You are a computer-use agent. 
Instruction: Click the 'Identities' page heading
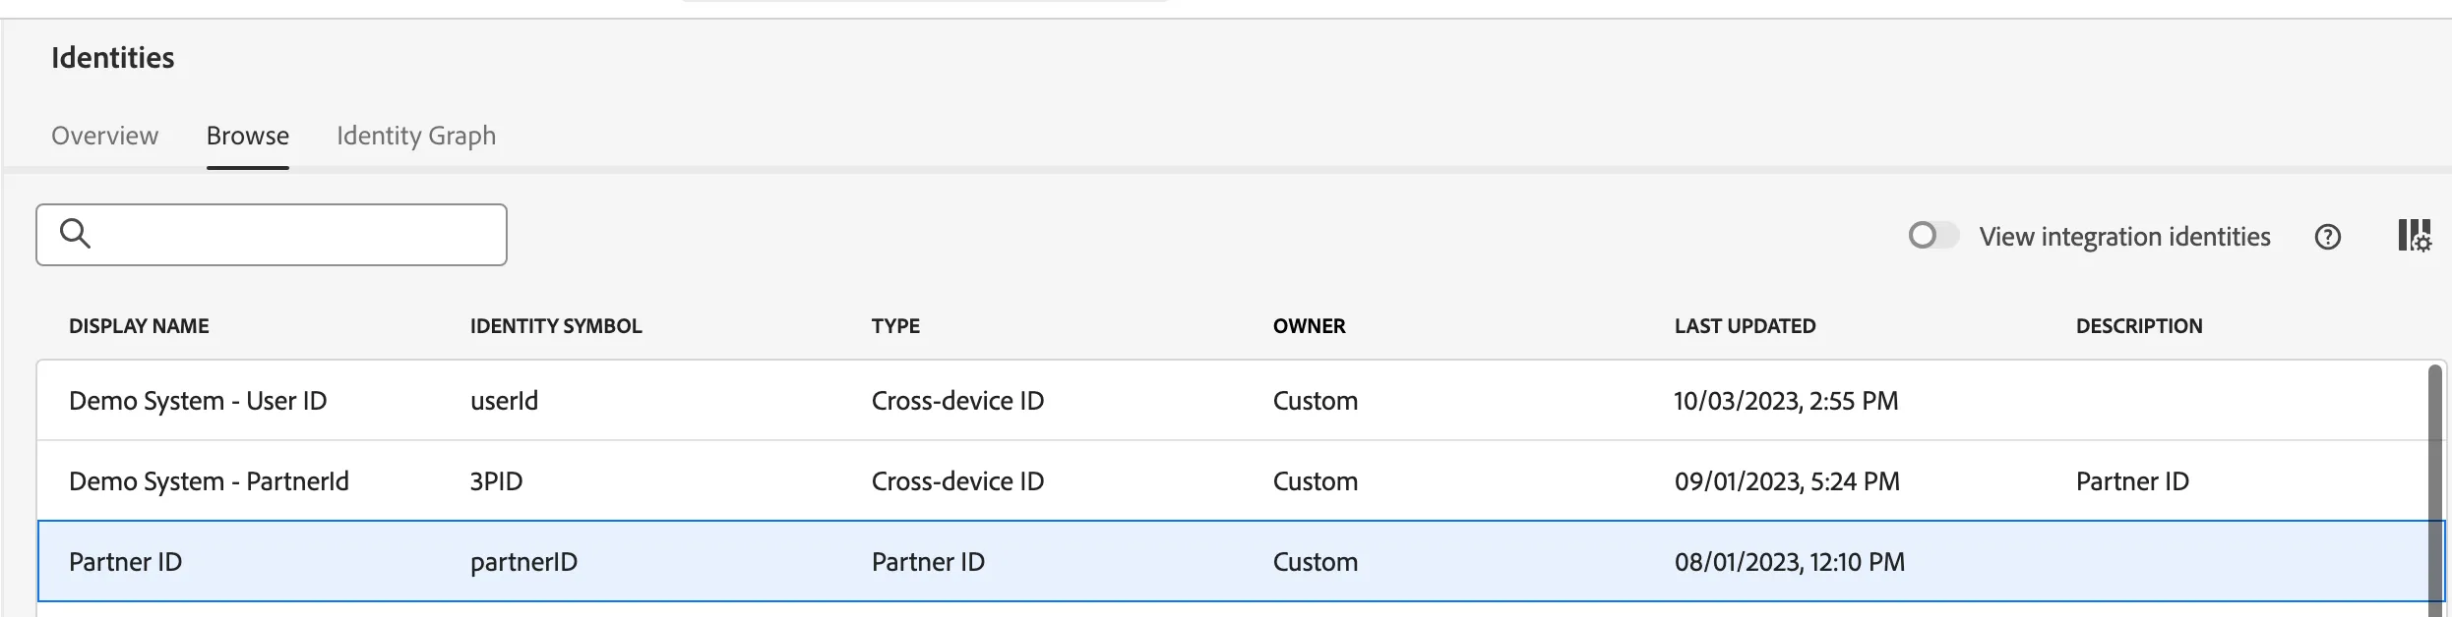(x=112, y=58)
